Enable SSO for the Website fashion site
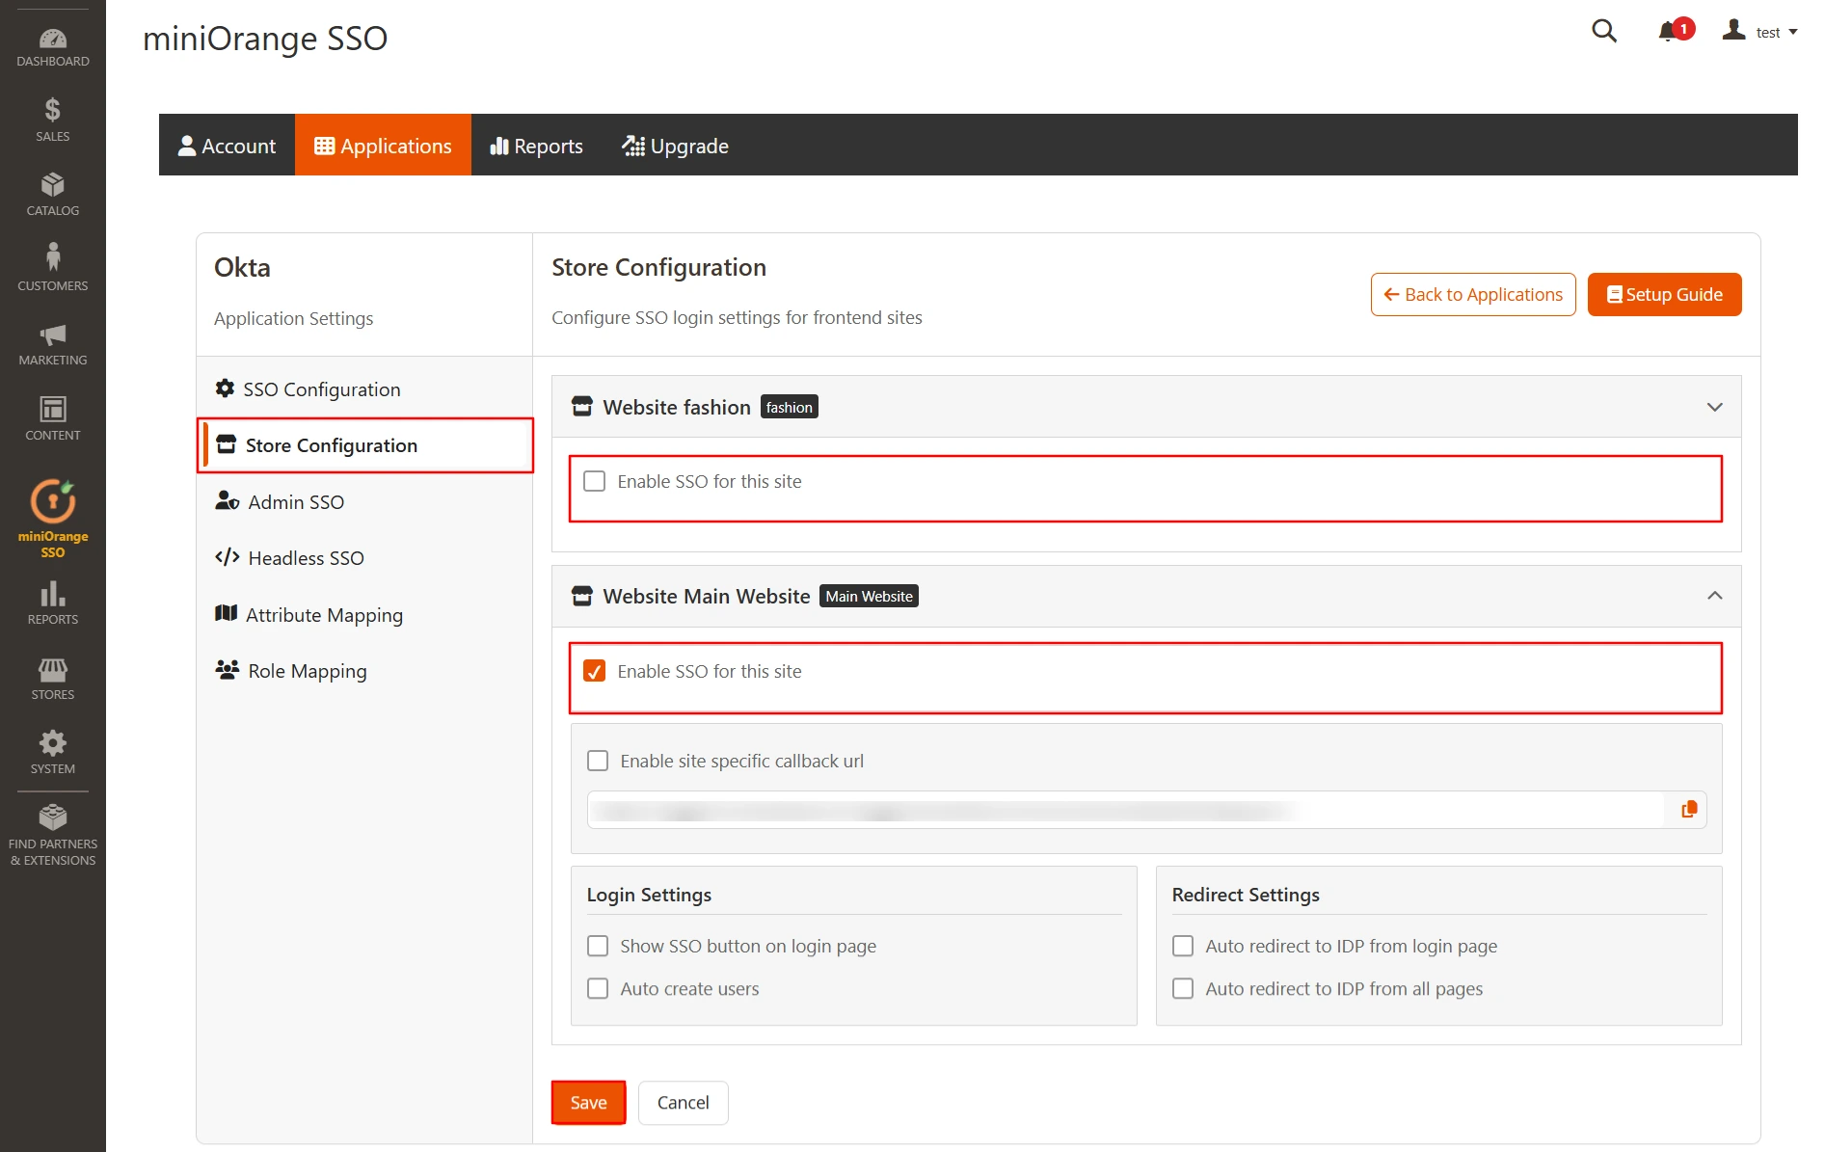Viewport: 1825px width, 1152px height. pyautogui.click(x=595, y=481)
